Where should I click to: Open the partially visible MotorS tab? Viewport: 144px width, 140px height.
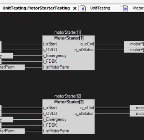tap(133, 8)
